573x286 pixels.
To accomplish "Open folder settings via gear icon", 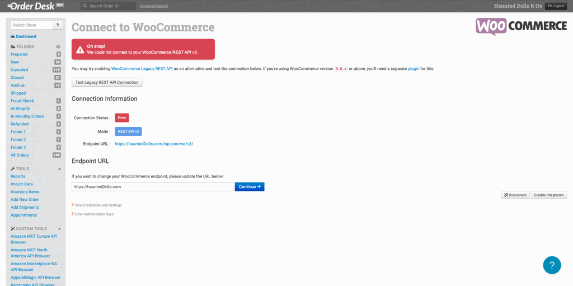I will tap(58, 47).
